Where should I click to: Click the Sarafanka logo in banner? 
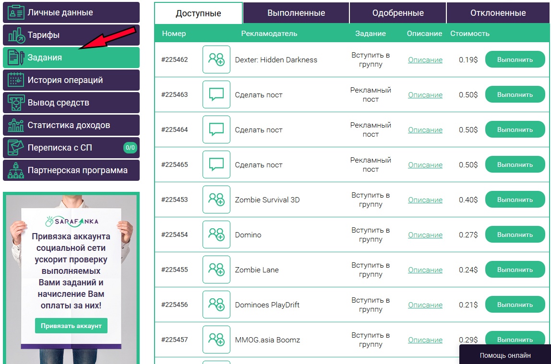72,221
